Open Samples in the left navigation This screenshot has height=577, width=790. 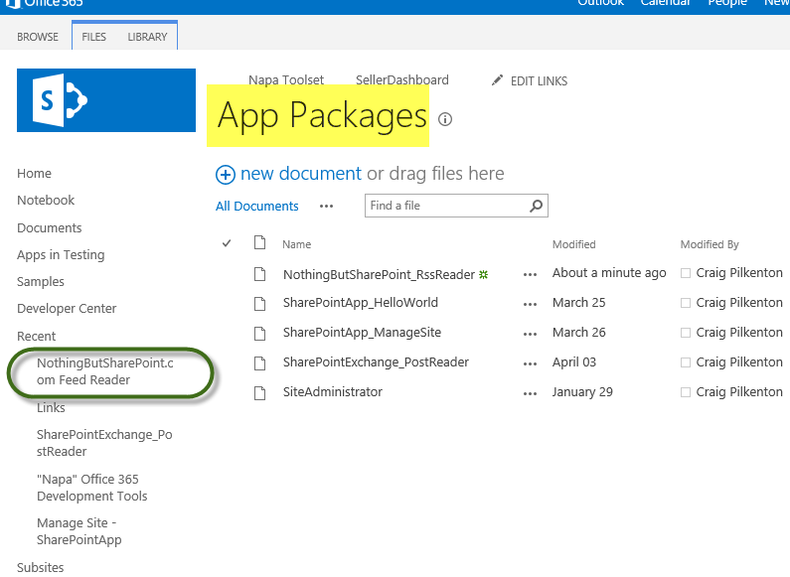coord(41,282)
